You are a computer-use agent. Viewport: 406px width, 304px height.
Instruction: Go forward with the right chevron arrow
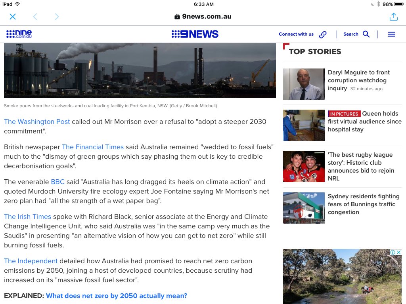point(57,17)
